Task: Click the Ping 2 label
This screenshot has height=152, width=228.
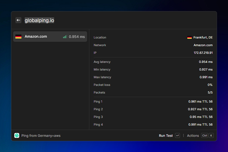Action: [x=98, y=109]
